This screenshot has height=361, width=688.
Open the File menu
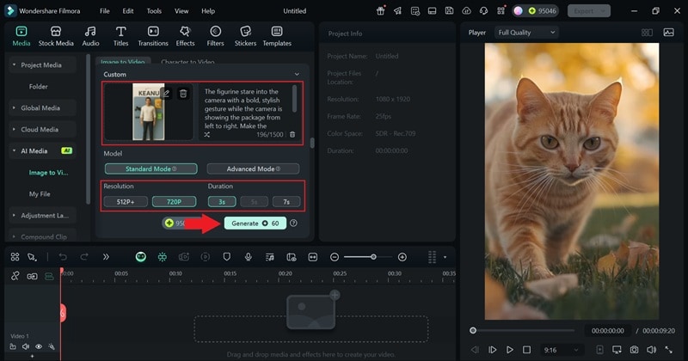104,11
